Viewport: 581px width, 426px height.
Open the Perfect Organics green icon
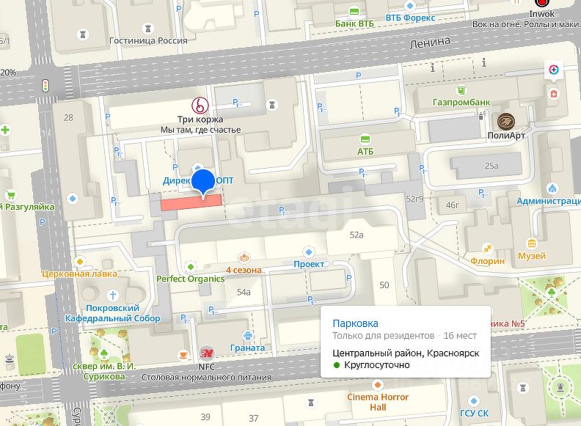click(x=191, y=267)
